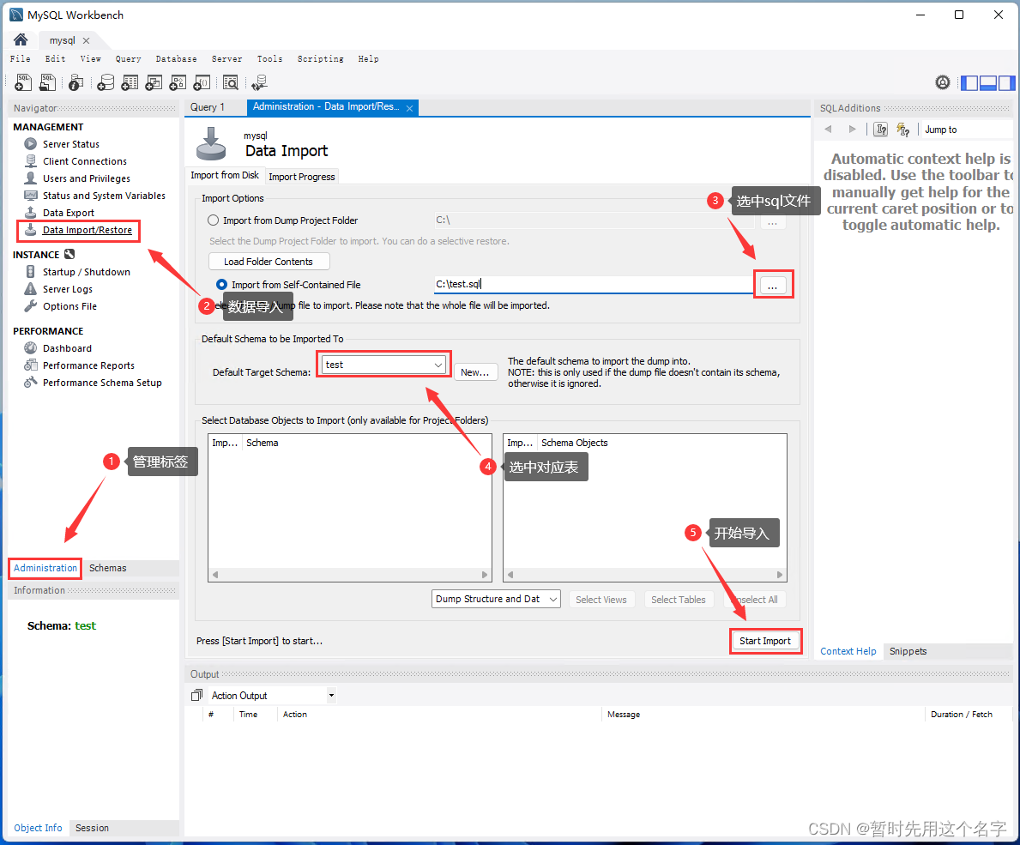Screen dimensions: 1020x845
Task: Open Jump to topic dropdown
Action: coord(966,130)
